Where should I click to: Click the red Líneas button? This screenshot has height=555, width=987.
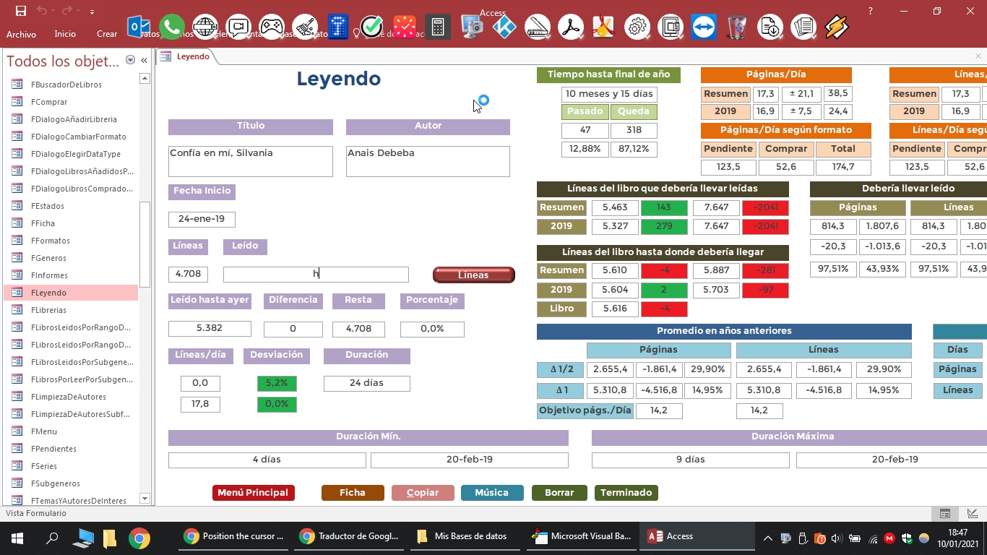[x=473, y=275]
